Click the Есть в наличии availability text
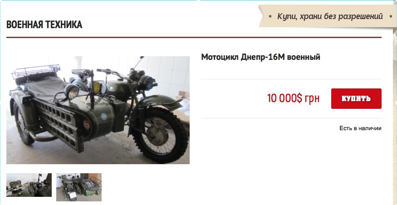 point(360,128)
